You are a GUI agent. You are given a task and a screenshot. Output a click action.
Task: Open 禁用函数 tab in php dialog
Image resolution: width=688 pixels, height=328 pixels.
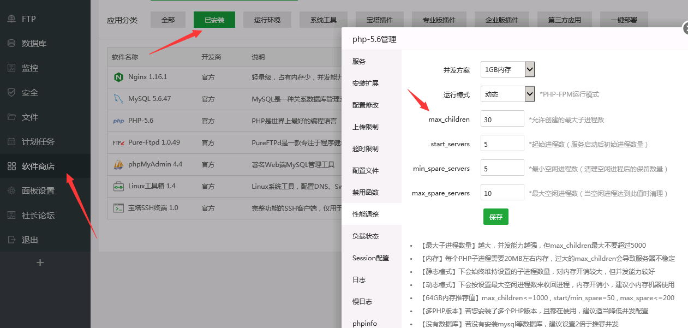(372, 193)
